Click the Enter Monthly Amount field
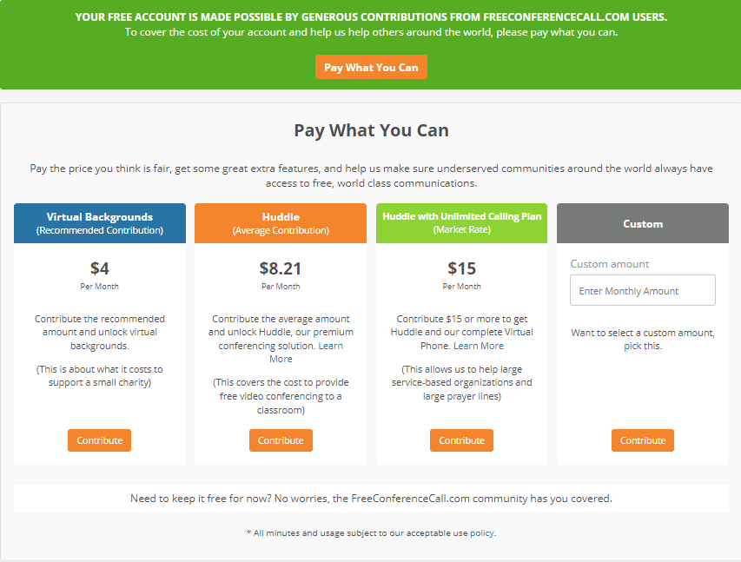Screen dimensions: 741x562 [642, 290]
